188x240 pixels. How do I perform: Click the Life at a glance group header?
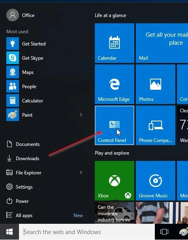tap(110, 15)
